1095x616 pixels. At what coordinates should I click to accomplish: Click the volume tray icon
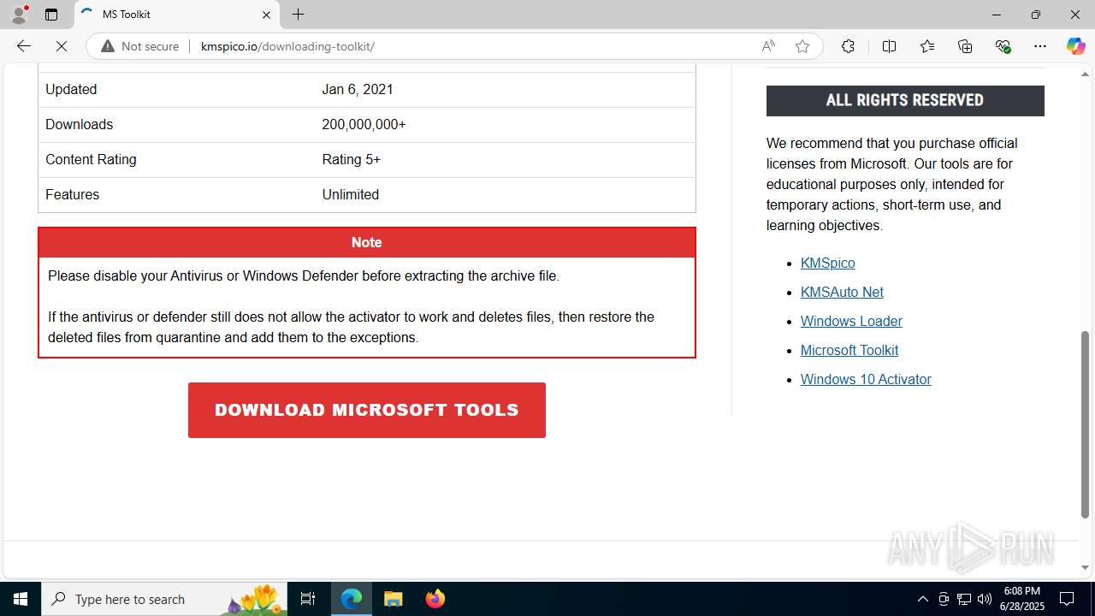[985, 599]
